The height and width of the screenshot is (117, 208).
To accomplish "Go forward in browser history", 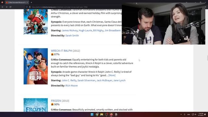I will [x=6, y=7].
